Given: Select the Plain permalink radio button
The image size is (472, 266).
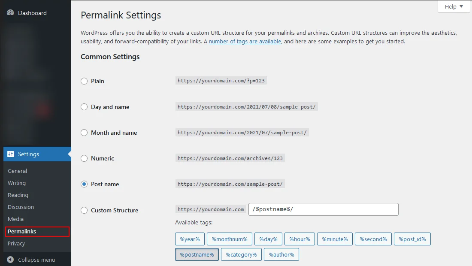Looking at the screenshot, I should coord(84,81).
